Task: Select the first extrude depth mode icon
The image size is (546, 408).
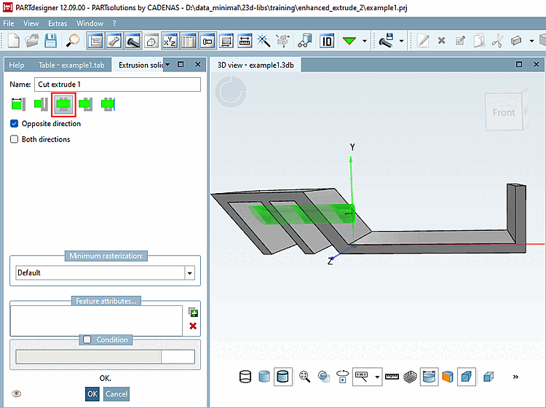Action: [17, 104]
